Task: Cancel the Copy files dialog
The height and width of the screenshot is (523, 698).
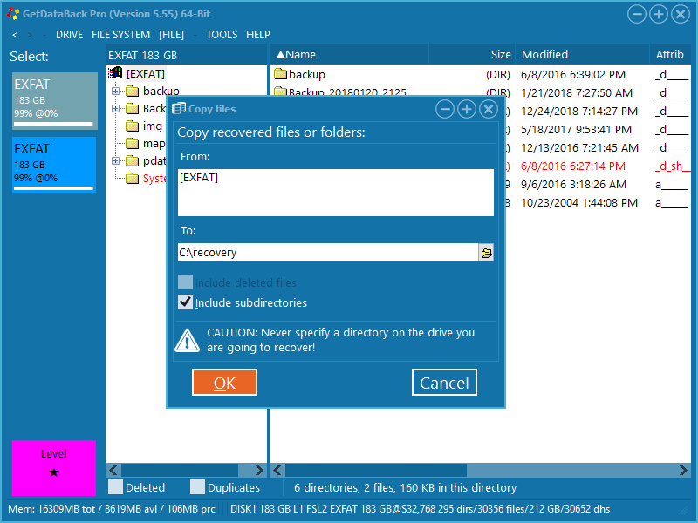Action: coord(444,383)
